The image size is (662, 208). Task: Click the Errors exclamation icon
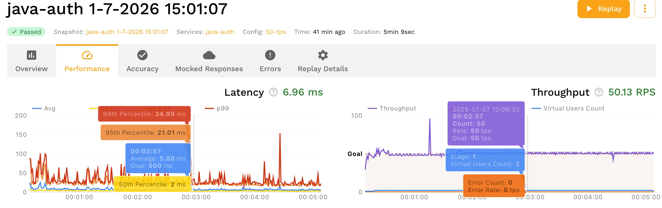[270, 55]
